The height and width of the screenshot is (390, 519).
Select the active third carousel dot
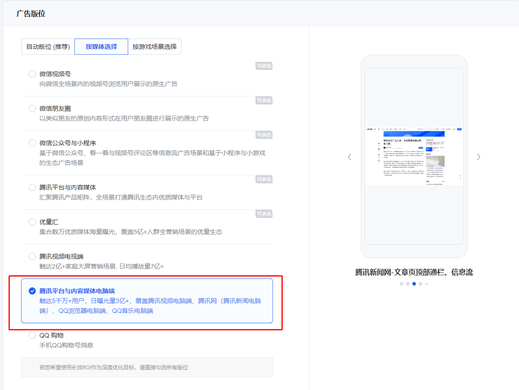tap(414, 284)
